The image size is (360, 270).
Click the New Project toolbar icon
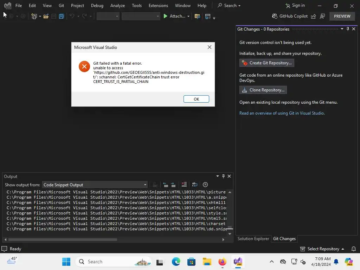pyautogui.click(x=34, y=16)
